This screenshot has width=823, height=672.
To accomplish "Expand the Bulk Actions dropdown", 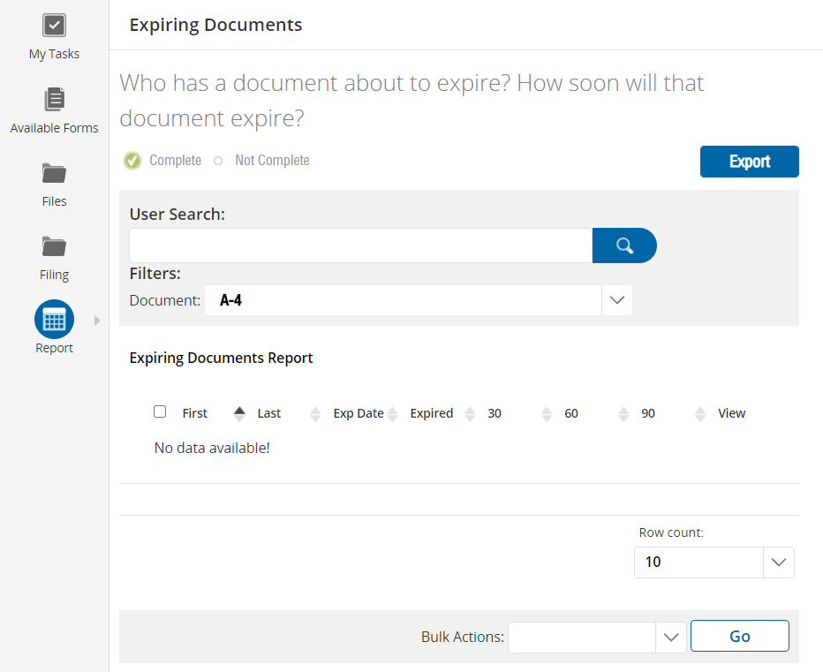I will click(x=670, y=637).
